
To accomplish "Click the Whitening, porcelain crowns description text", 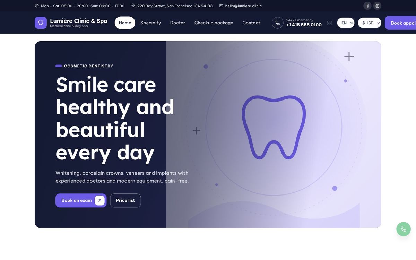I will 122,177.
